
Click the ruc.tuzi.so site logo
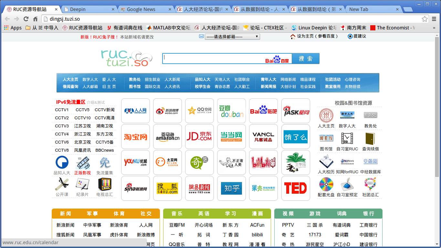pyautogui.click(x=126, y=58)
